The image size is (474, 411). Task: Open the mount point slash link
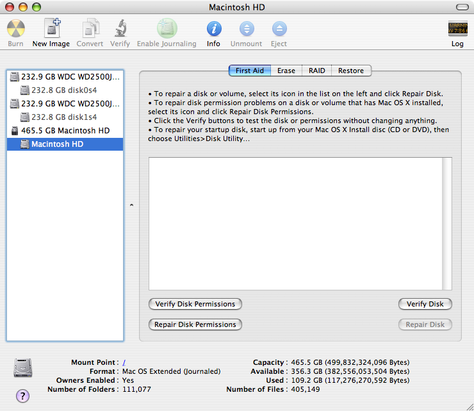coord(124,362)
